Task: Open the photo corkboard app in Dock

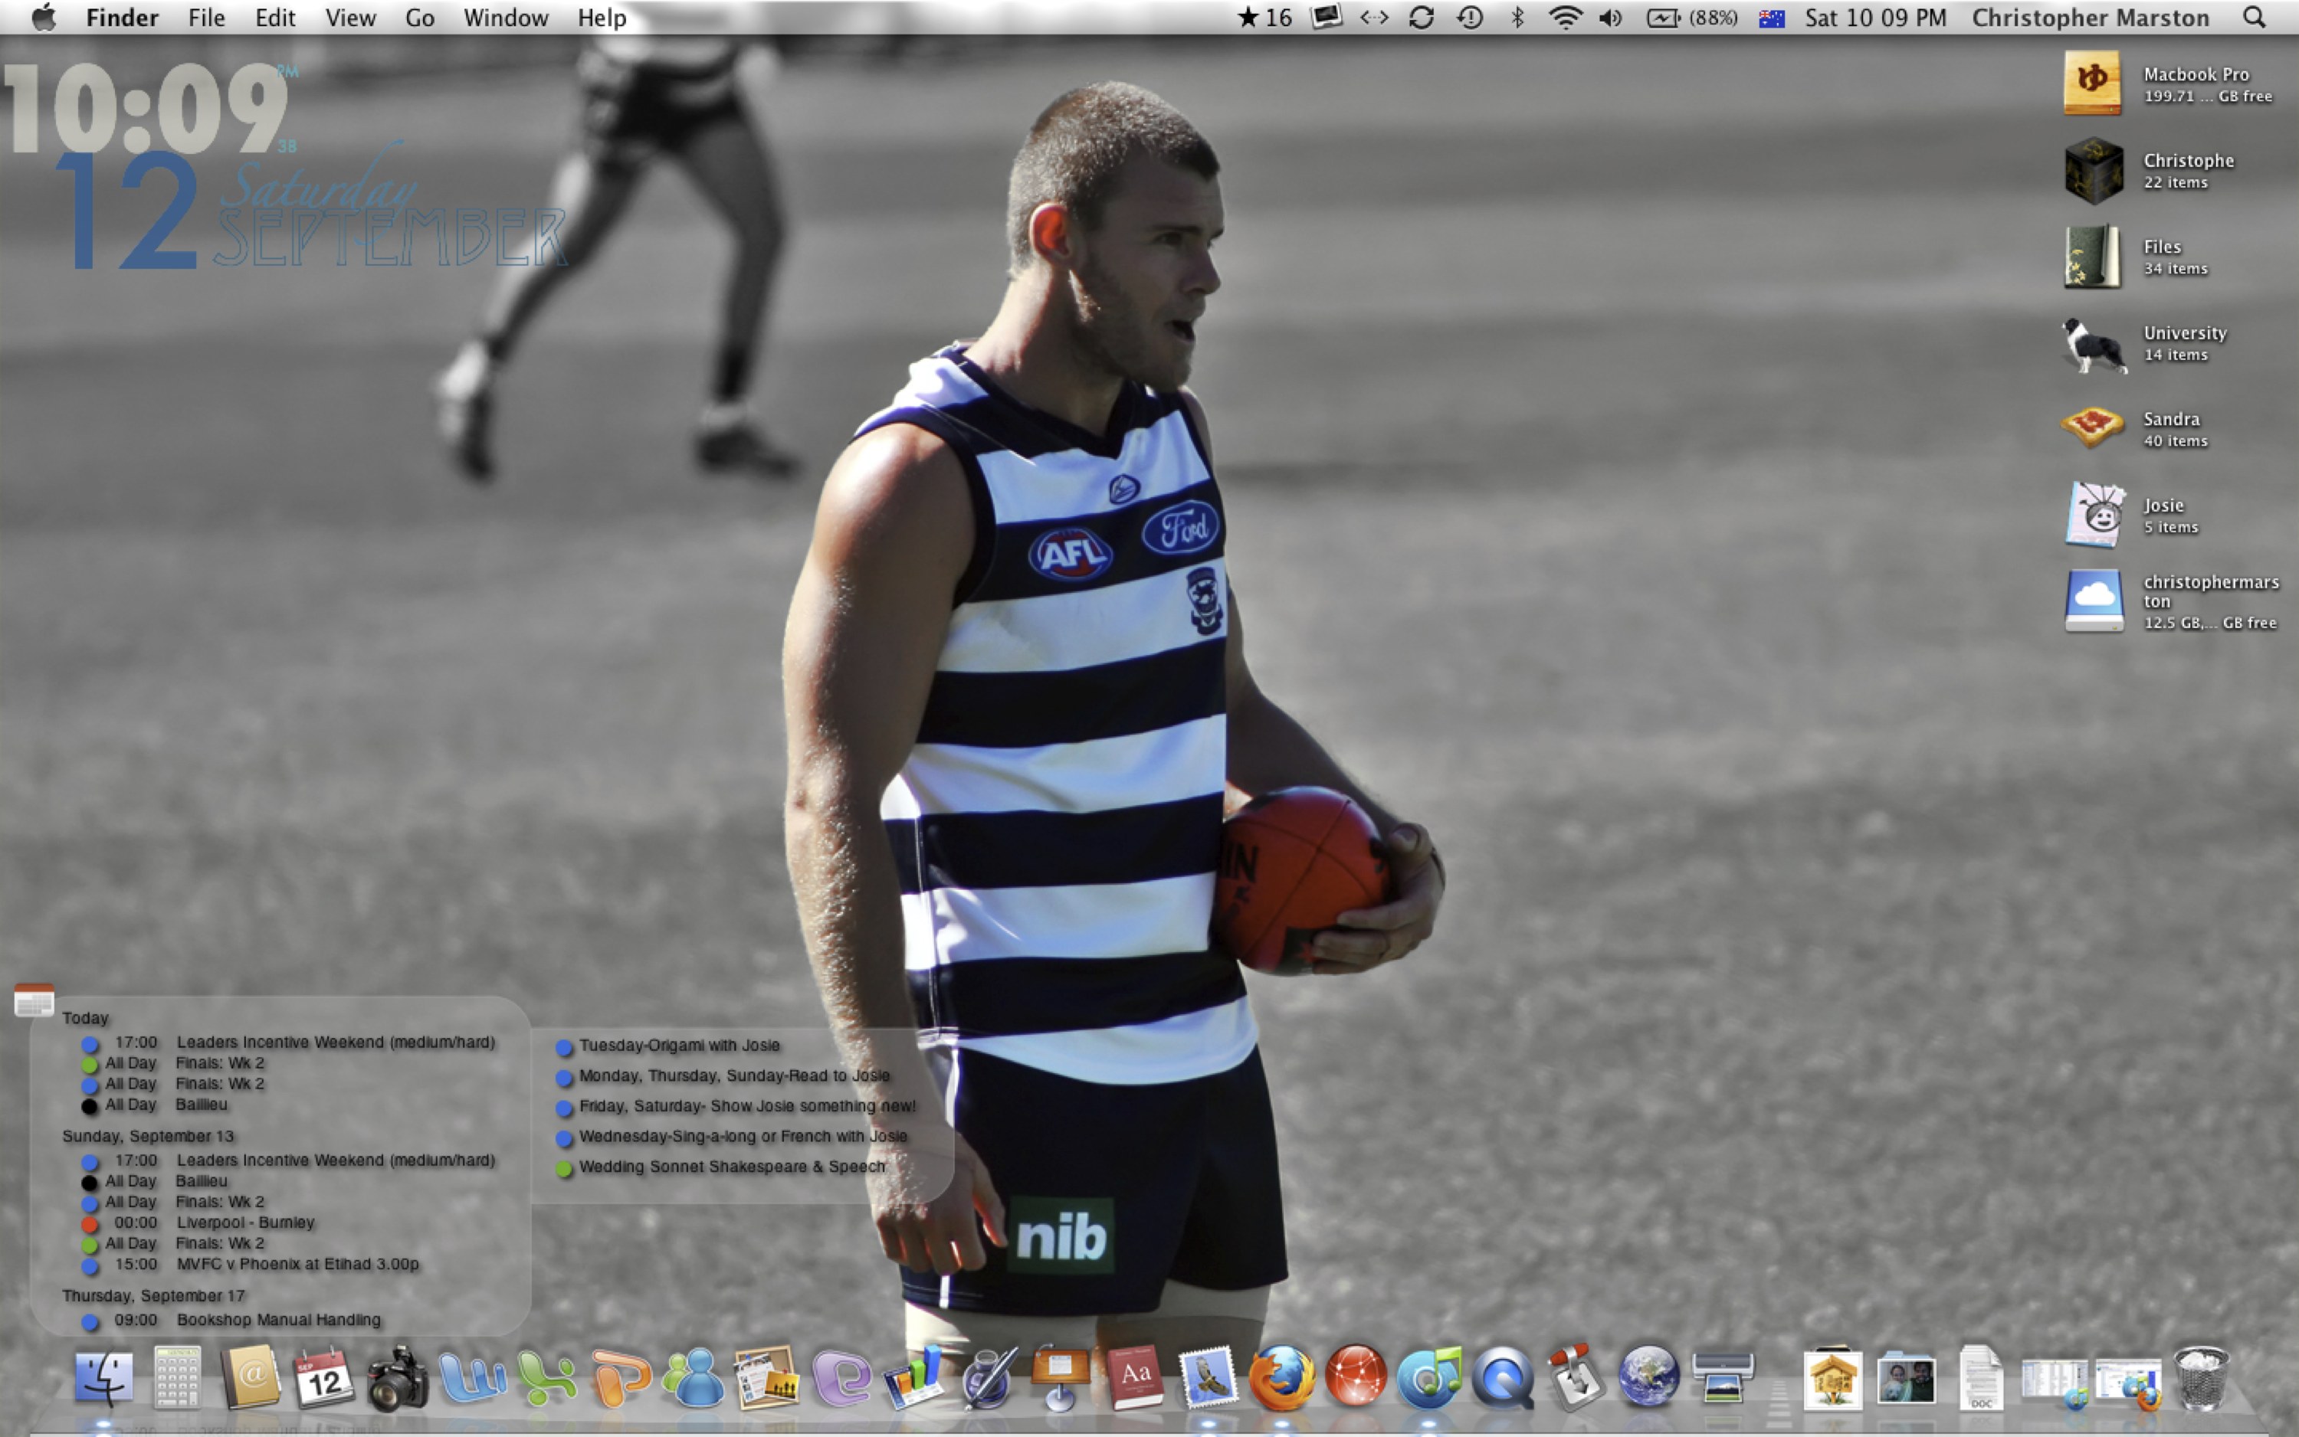Action: [766, 1377]
